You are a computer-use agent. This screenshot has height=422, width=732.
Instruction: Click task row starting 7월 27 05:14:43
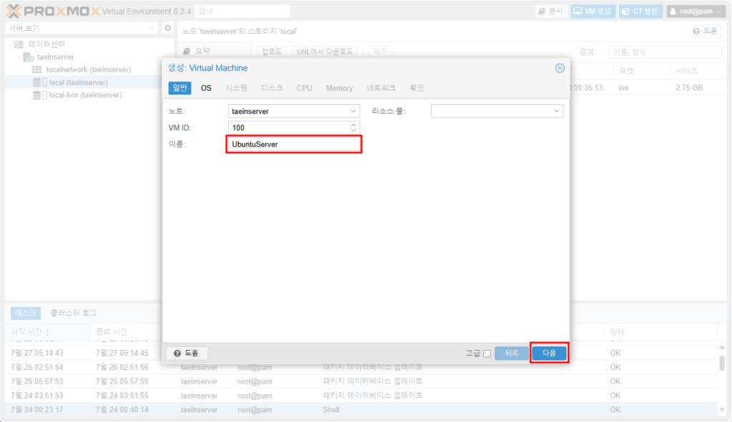(x=361, y=353)
